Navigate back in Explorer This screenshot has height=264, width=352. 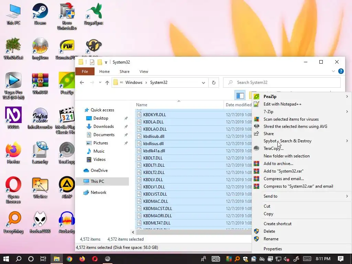[x=82, y=82]
